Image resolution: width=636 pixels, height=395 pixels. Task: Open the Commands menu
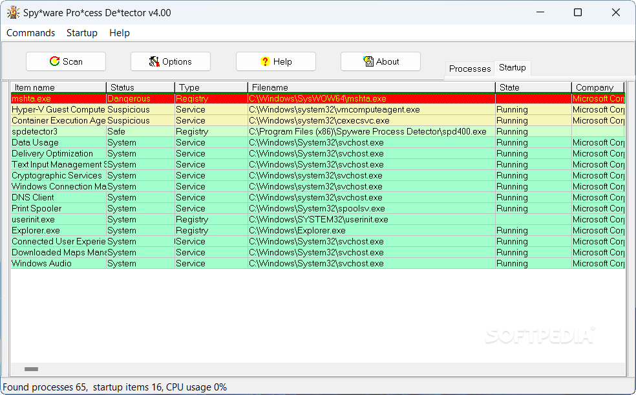[31, 33]
